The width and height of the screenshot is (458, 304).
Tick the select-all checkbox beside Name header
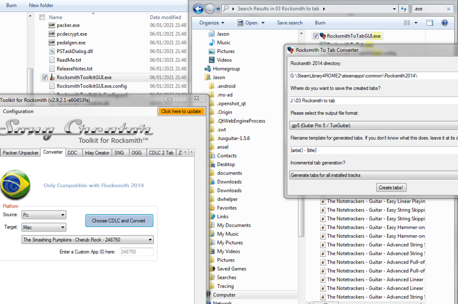coord(42,17)
